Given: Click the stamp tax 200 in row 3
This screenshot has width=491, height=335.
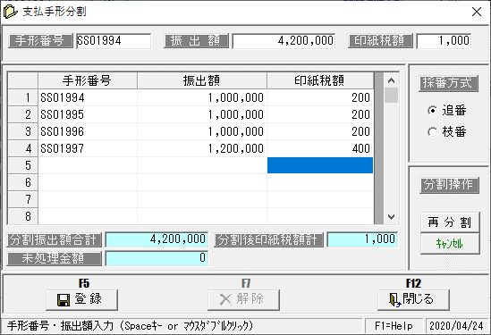Looking at the screenshot, I should (320, 131).
